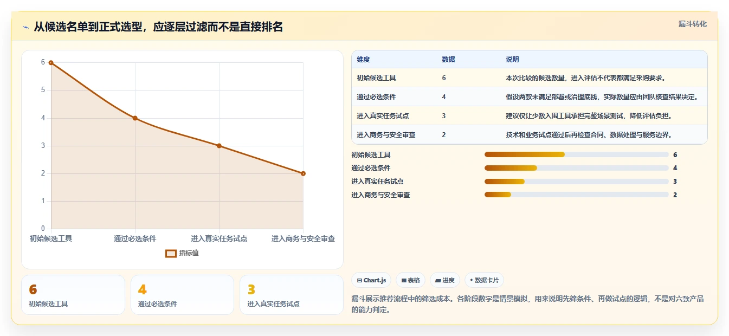This screenshot has height=336, width=729.
Task: Click the chart data point at value 6
Action: tap(51, 63)
